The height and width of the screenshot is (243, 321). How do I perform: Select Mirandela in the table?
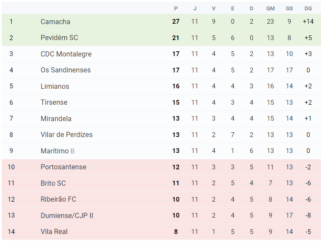(56, 118)
